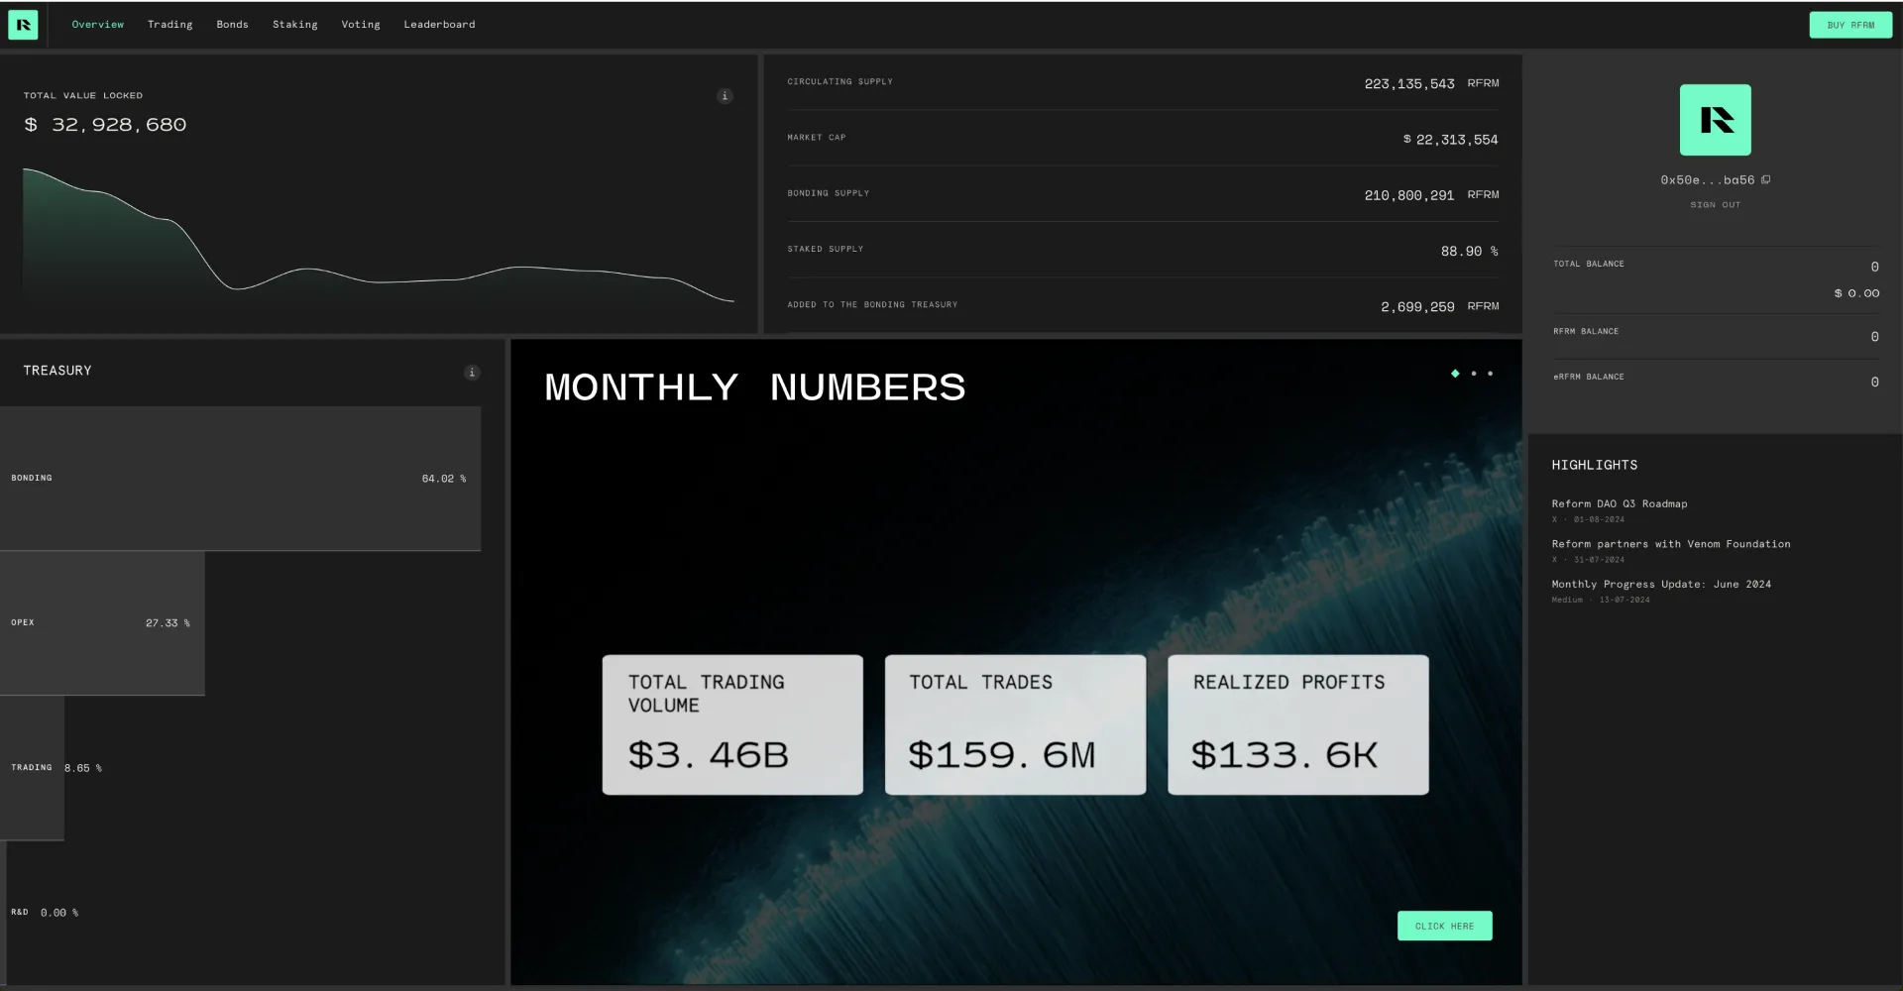The image size is (1903, 991).
Task: Click the CIRCULATING SUPPLY label
Action: [840, 81]
